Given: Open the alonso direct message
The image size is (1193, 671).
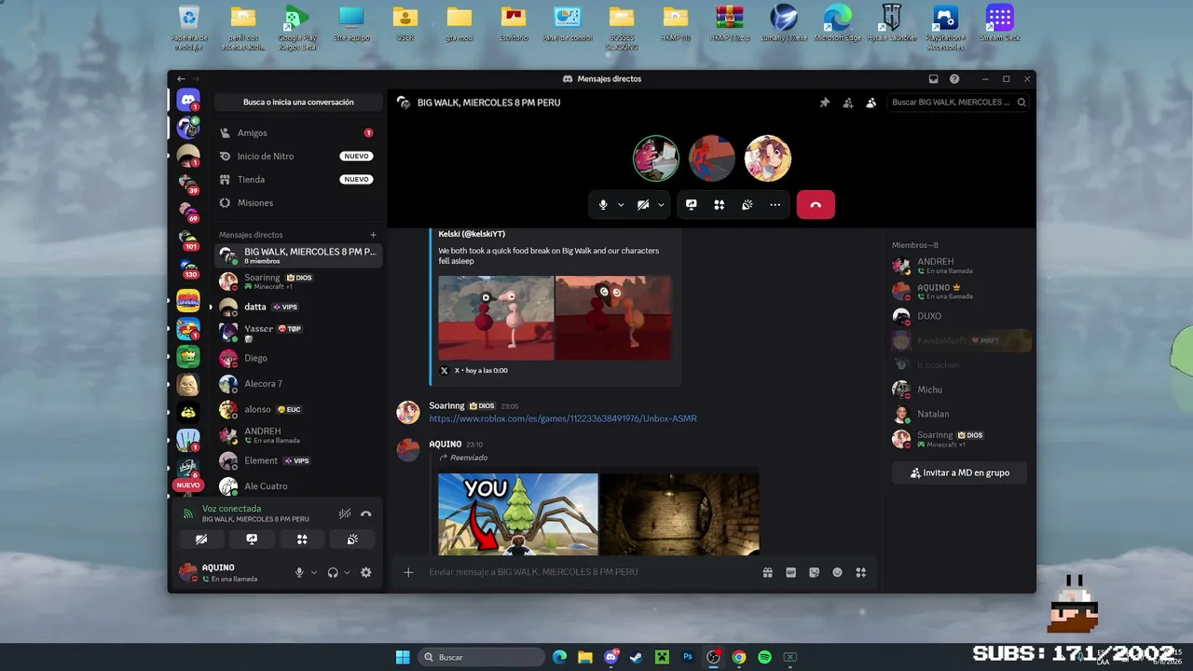Looking at the screenshot, I should (298, 409).
